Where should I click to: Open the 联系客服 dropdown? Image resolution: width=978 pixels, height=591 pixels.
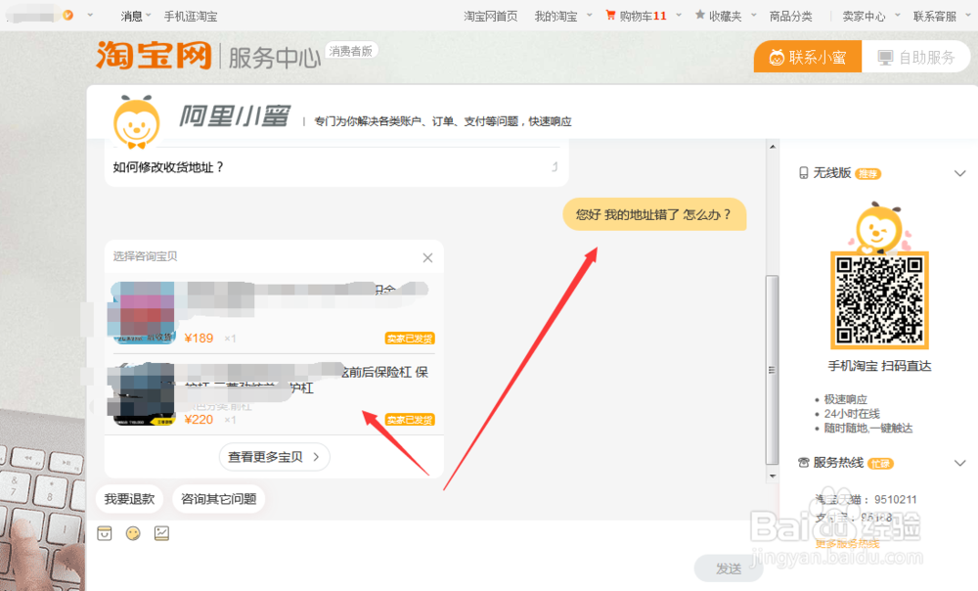[x=941, y=17]
